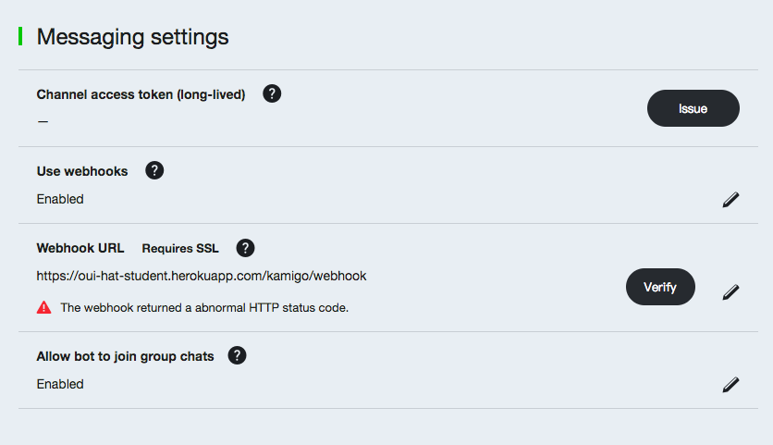This screenshot has width=773, height=445.
Task: Click Enabled status under Allow bot to join
Action: click(x=60, y=384)
